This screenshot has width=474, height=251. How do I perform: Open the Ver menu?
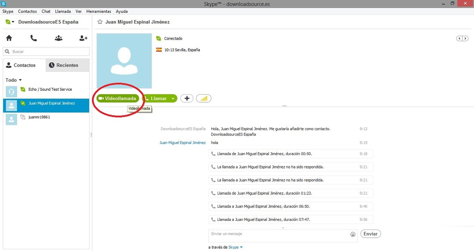78,11
